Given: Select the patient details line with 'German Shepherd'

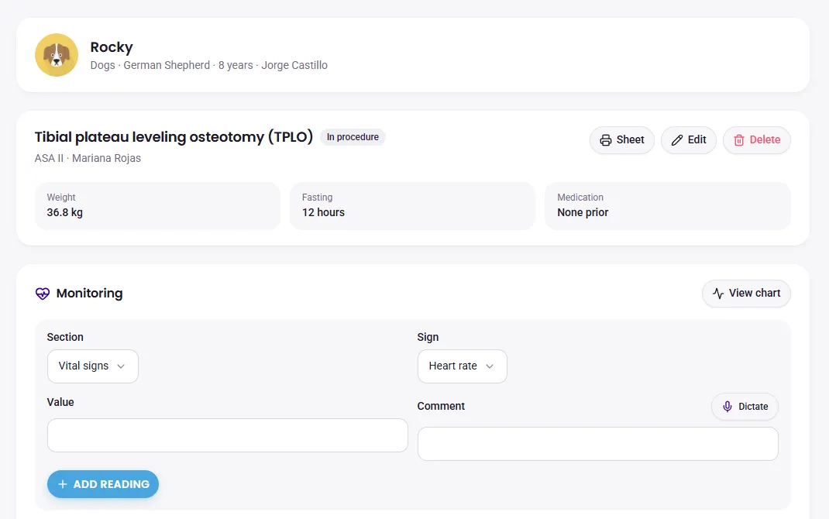Looking at the screenshot, I should click(209, 65).
